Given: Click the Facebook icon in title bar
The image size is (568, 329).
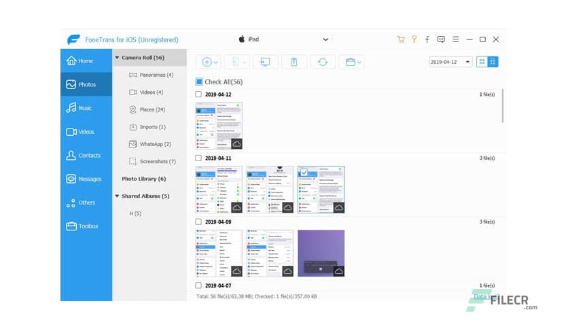Looking at the screenshot, I should (x=427, y=39).
